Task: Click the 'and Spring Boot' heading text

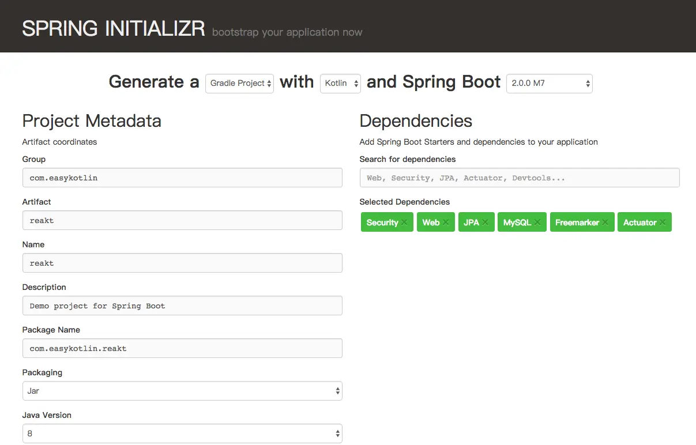Action: (434, 82)
